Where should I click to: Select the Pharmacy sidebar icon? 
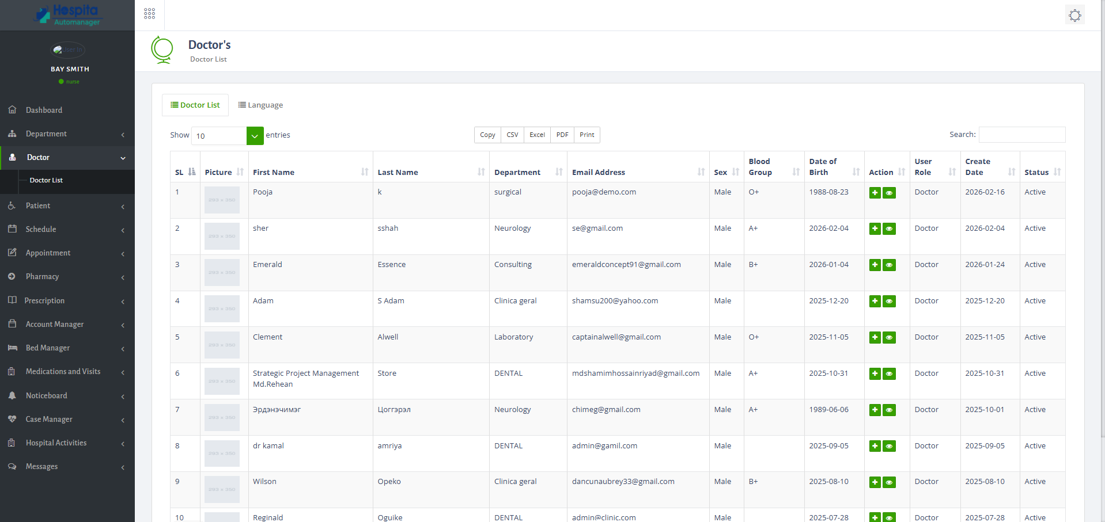pos(12,277)
